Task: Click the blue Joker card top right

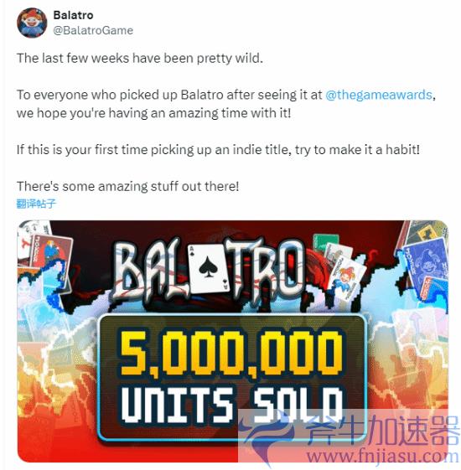Action: pyautogui.click(x=426, y=266)
